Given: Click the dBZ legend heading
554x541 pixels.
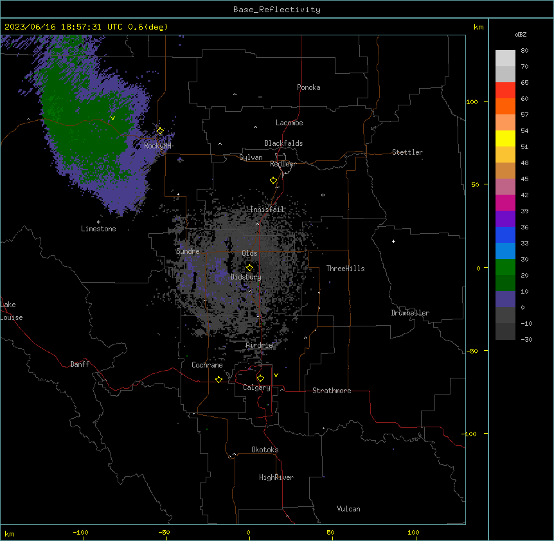Looking at the screenshot, I should pos(521,35).
